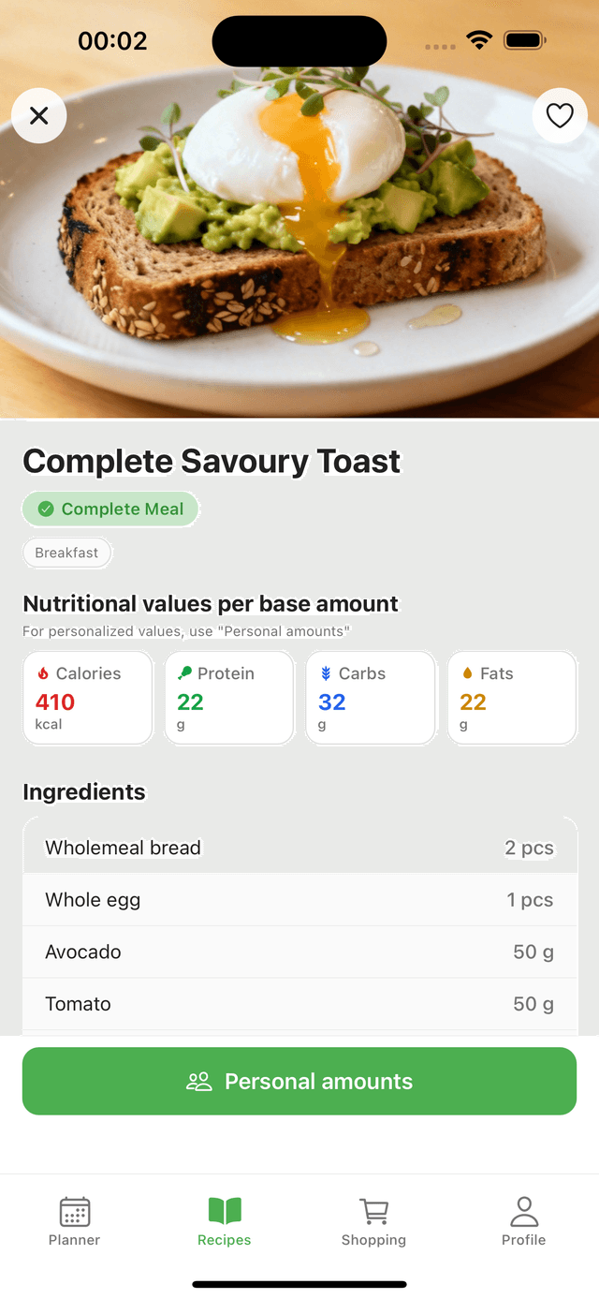Tap the Fats droplet icon
Image resolution: width=599 pixels, height=1299 pixels.
[x=468, y=673]
